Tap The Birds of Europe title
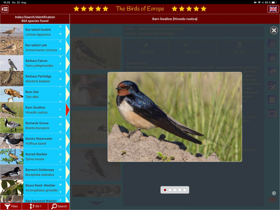This screenshot has width=280, height=210. (x=140, y=9)
